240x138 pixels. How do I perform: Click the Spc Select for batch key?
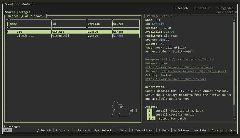click(151, 119)
